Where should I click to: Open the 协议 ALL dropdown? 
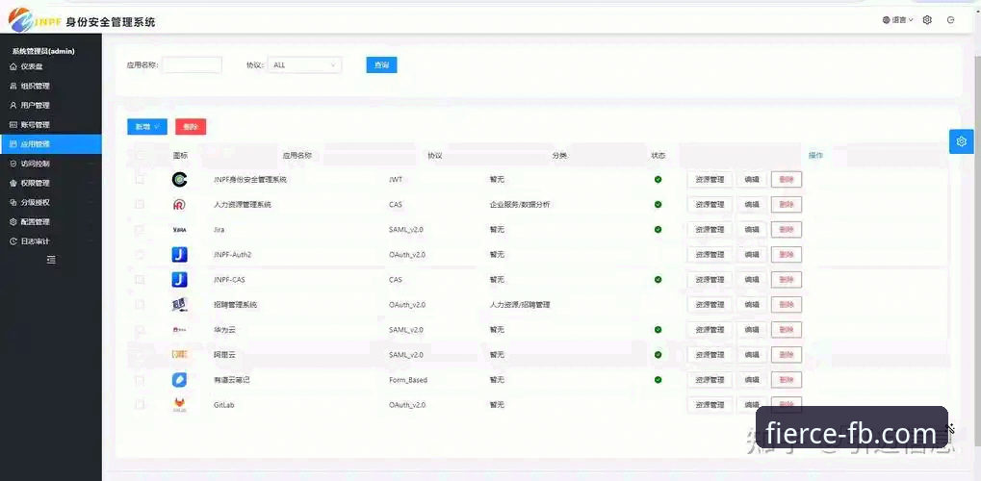point(304,65)
